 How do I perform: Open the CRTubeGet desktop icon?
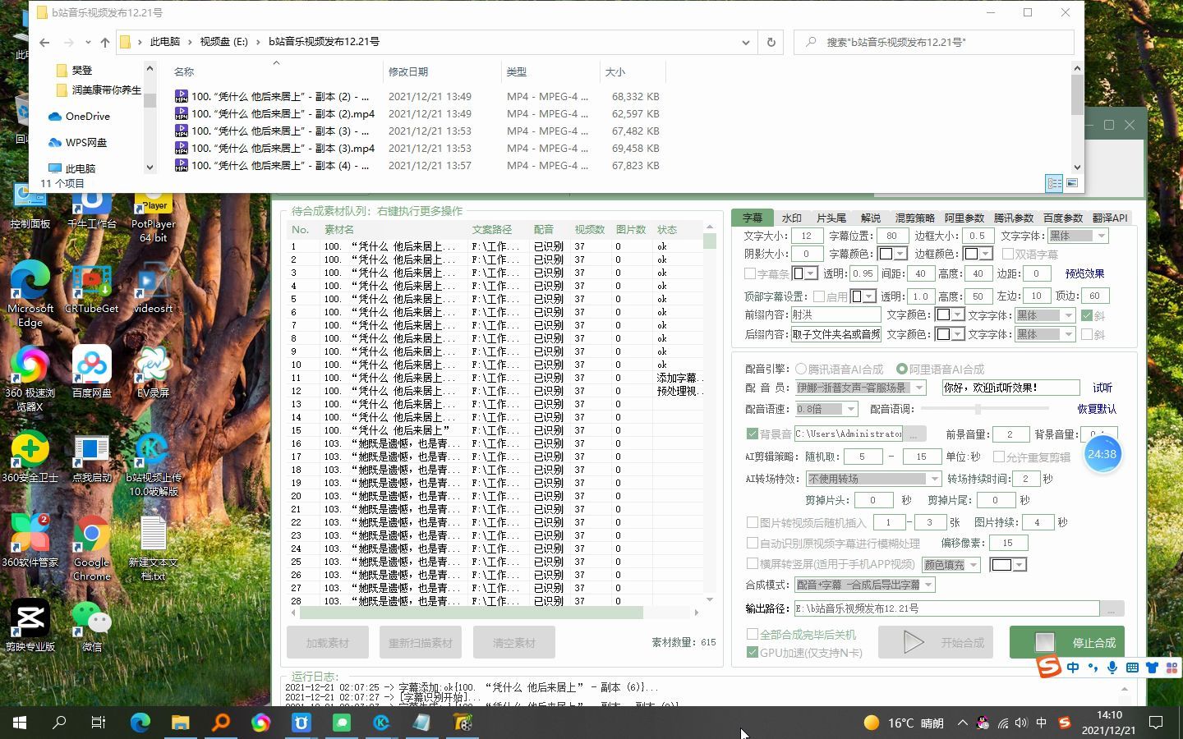click(x=91, y=289)
